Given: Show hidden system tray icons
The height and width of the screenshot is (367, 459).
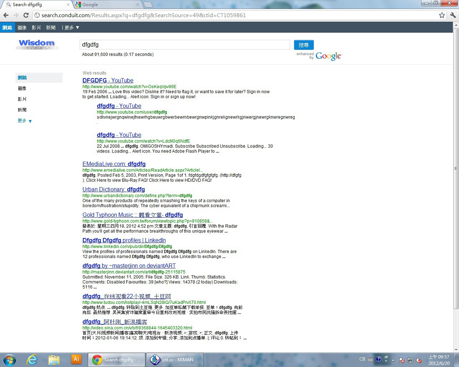Looking at the screenshot, I should (x=393, y=360).
